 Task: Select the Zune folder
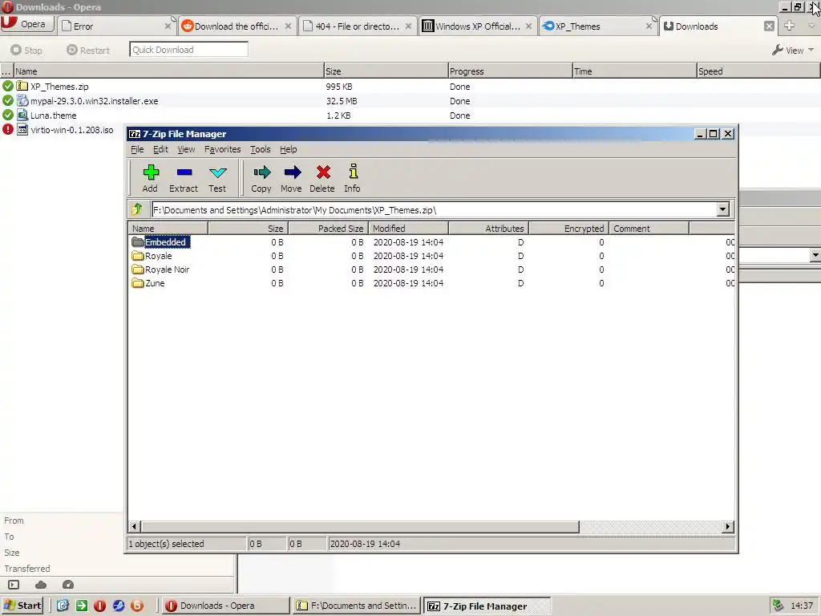coord(155,283)
